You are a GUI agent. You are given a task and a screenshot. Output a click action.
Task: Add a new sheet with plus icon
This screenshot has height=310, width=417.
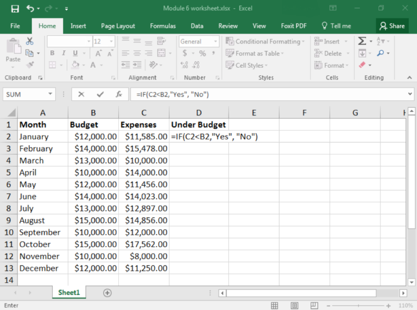[x=107, y=293]
